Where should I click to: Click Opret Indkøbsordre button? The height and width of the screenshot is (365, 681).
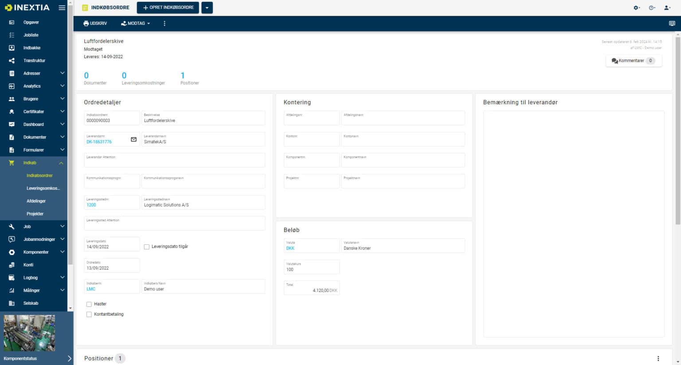tap(168, 8)
